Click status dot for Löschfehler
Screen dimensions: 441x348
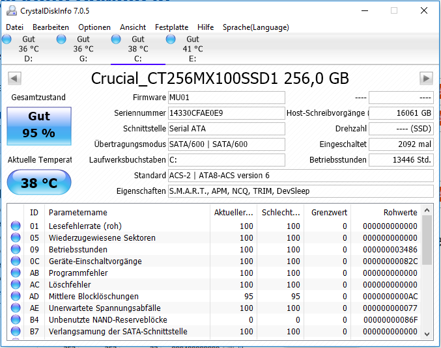coord(16,284)
